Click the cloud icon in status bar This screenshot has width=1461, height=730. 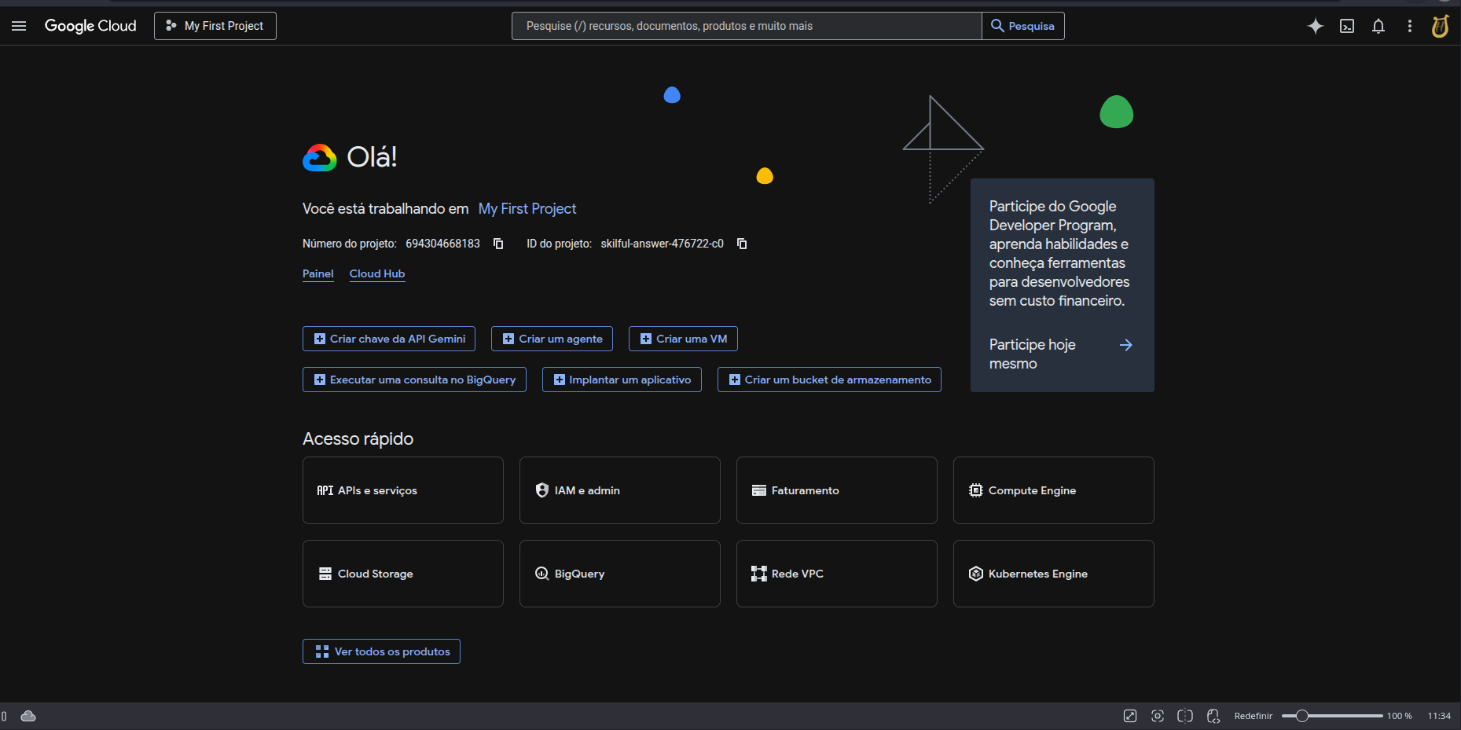coord(28,716)
